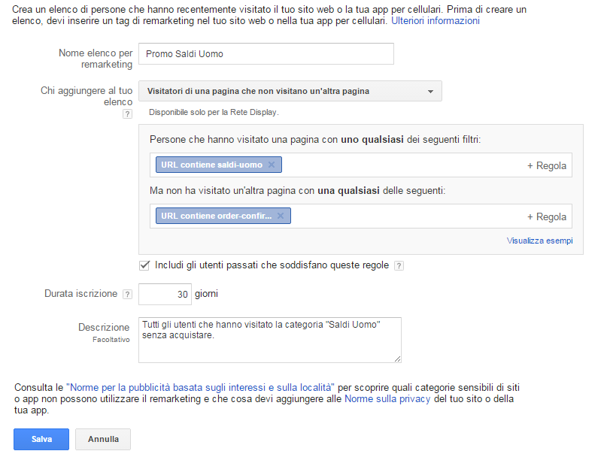Click into the 'Descrizione' text area
Screen dimensions: 607x457
[x=269, y=340]
